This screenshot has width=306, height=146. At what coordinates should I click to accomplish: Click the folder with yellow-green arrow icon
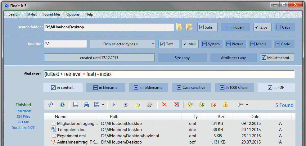[x=190, y=105]
